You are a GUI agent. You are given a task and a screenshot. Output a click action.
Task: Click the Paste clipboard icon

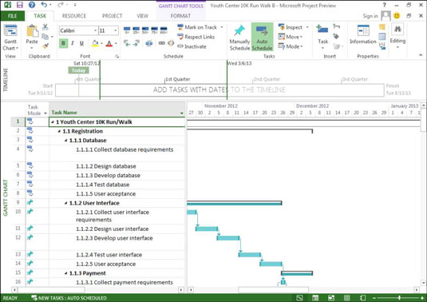coord(32,30)
